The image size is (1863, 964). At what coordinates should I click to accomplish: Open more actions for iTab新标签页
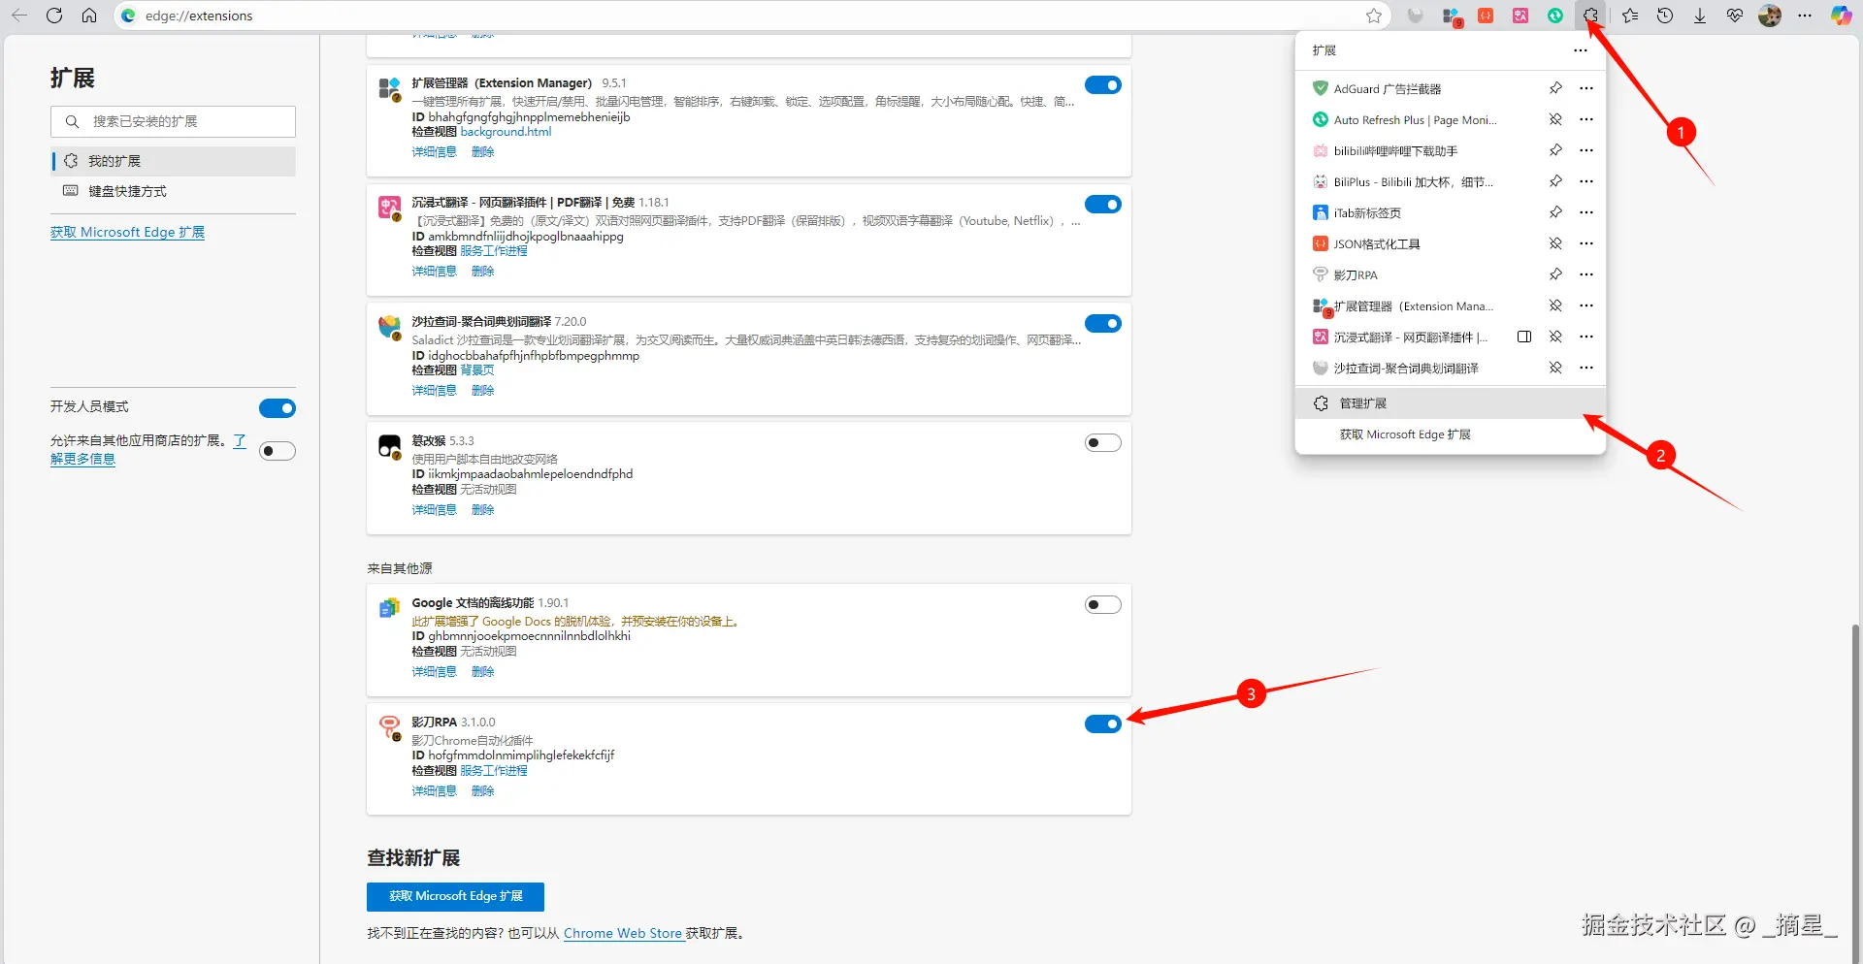point(1586,212)
